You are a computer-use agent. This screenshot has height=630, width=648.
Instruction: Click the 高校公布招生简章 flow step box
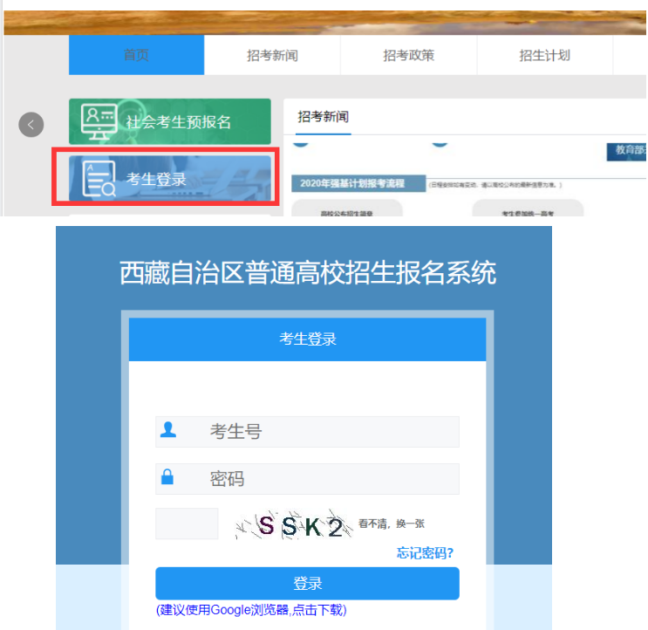(x=346, y=209)
